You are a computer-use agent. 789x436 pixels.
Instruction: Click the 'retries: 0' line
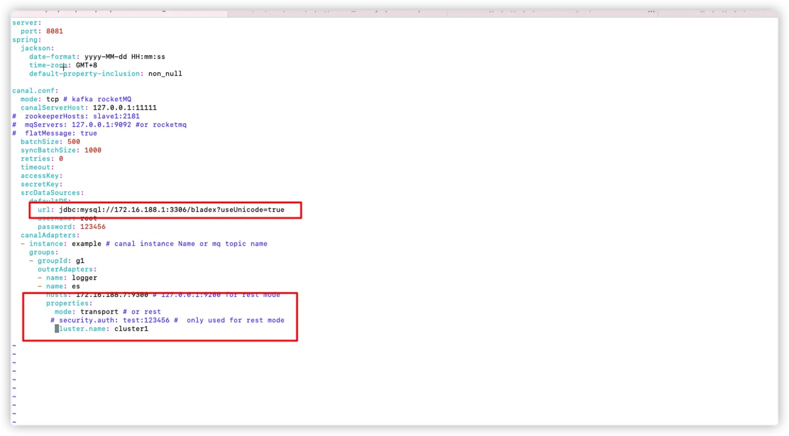pos(42,159)
